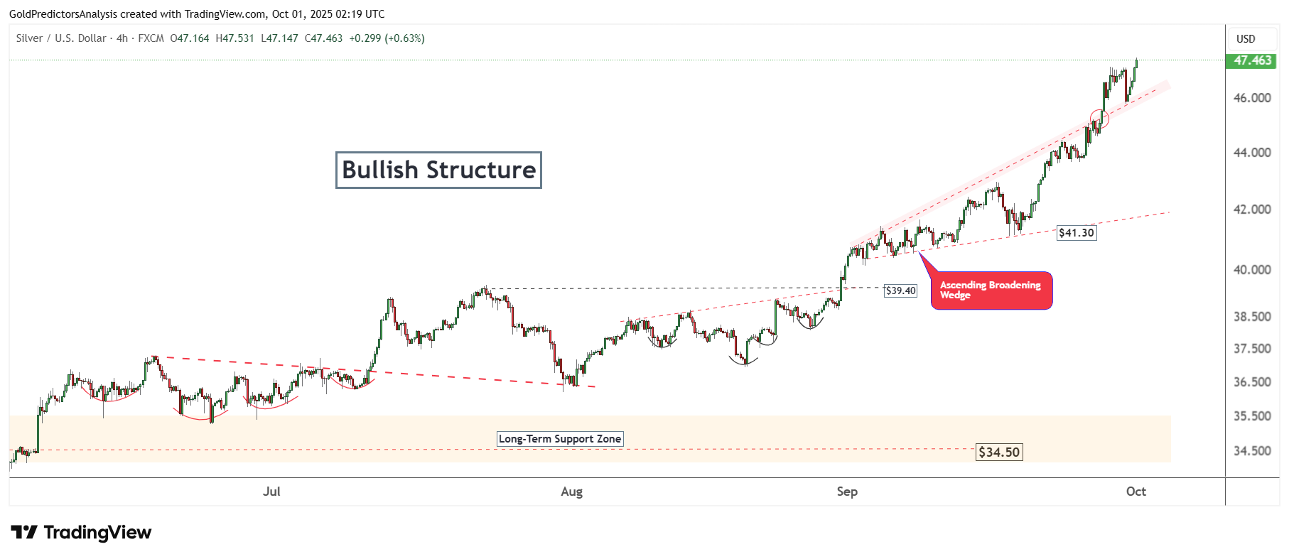This screenshot has height=559, width=1289.
Task: Select the Ascending Broadening Wedge callout
Action: [x=991, y=291]
